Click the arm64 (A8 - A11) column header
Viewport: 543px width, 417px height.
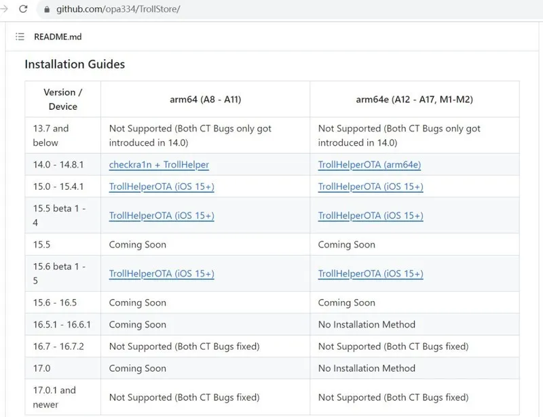205,100
